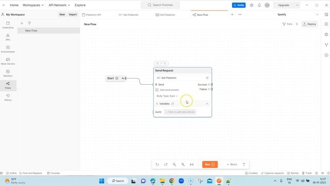Viewport: 330px width, 186px height.
Task: Open the Spotify environment selector
Action: click(298, 14)
